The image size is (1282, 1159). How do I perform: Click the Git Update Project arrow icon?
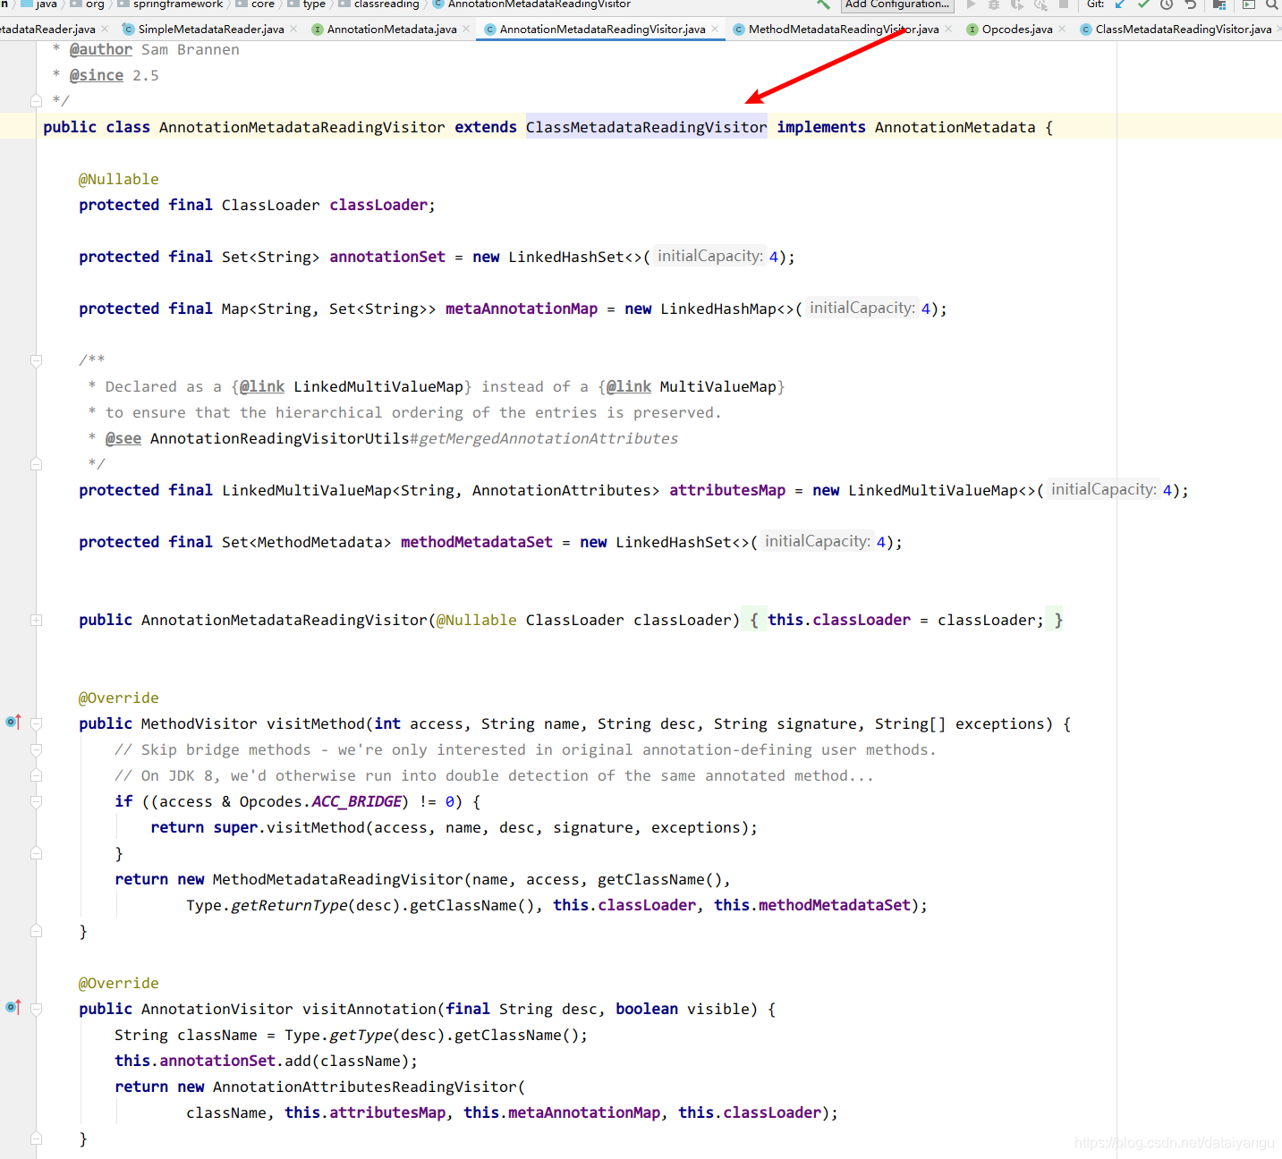tap(1120, 4)
